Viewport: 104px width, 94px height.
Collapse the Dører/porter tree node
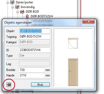[x=8, y=3]
